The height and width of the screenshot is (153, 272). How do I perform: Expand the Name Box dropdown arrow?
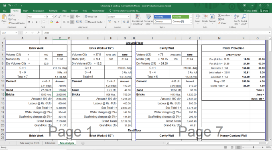[16, 33]
